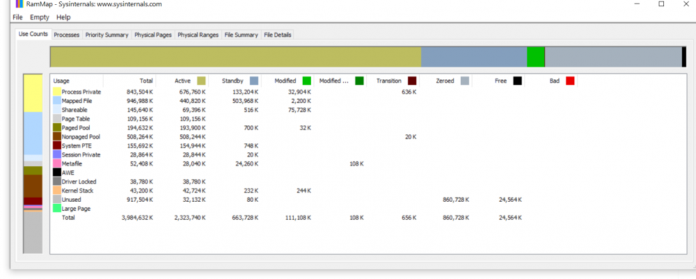696x279 pixels.
Task: Open the File menu
Action: pyautogui.click(x=17, y=17)
